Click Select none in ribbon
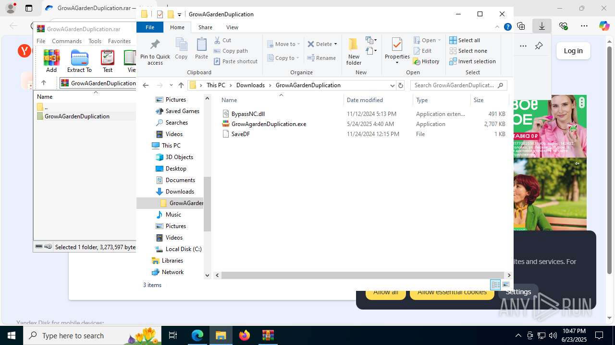Image resolution: width=615 pixels, height=345 pixels. point(468,51)
